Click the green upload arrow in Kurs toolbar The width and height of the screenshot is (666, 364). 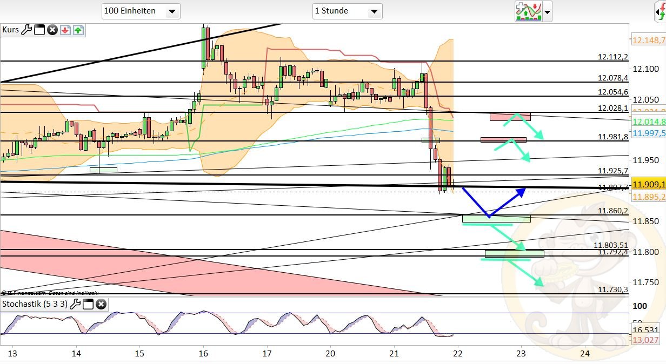pos(78,30)
